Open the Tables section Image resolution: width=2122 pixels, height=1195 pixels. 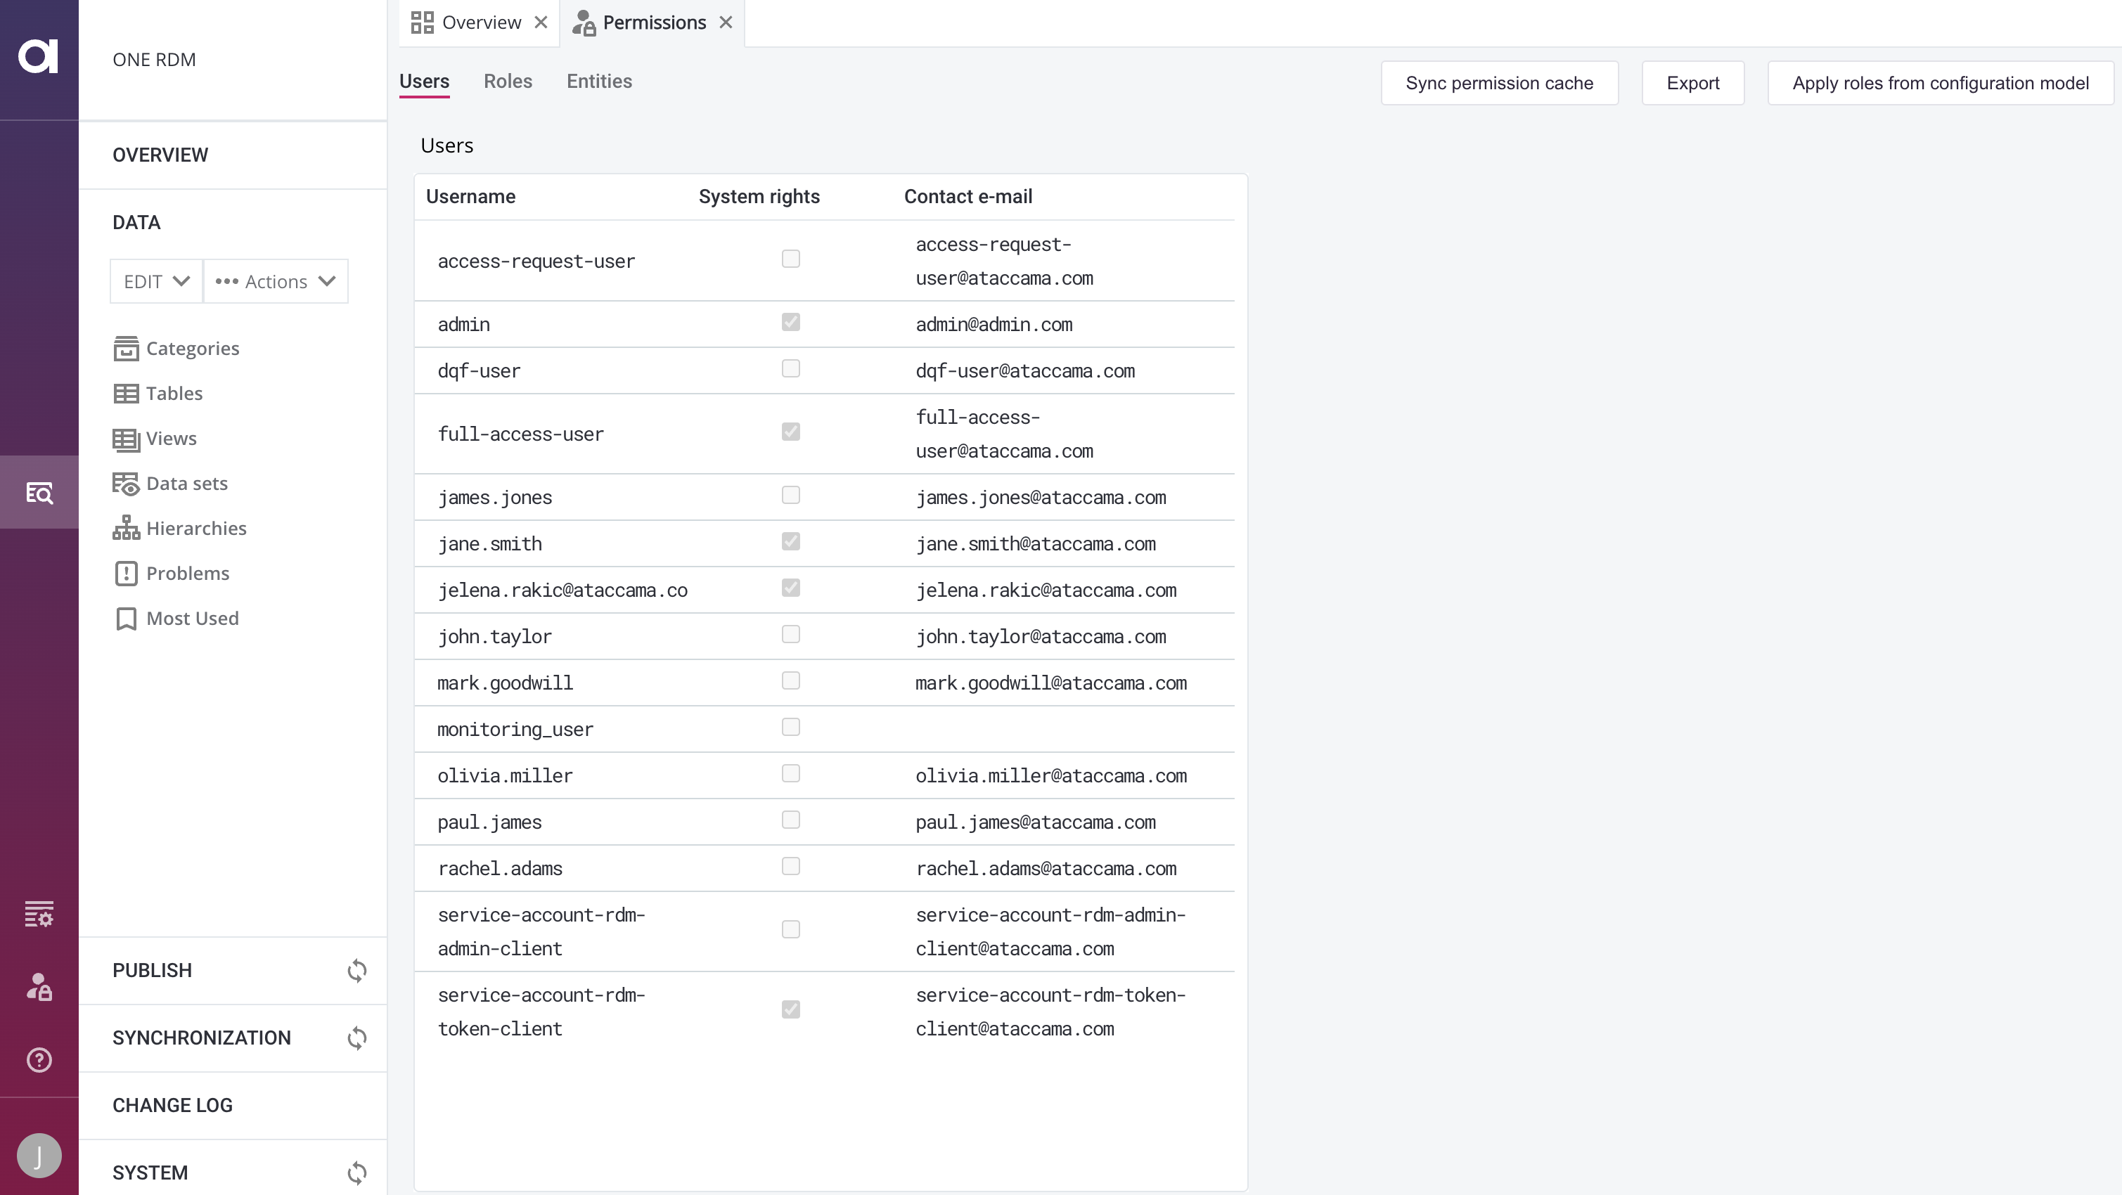pyautogui.click(x=173, y=393)
